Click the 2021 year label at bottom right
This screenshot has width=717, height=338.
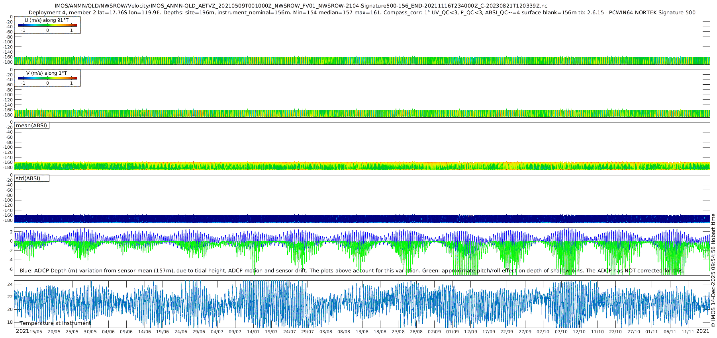pos(703,331)
